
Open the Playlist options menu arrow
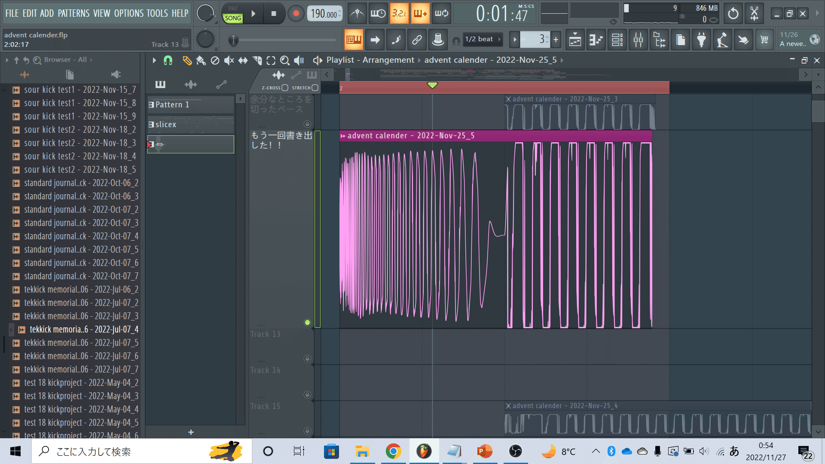(x=154, y=61)
